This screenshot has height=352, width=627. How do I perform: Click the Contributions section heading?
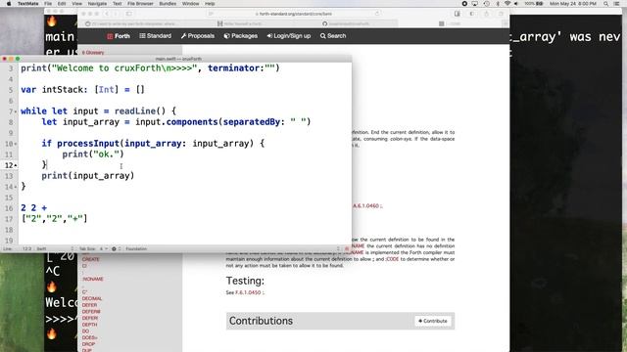[x=261, y=321]
